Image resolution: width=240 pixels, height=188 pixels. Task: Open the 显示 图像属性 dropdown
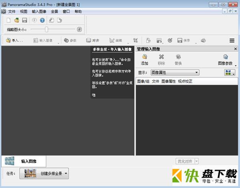pyautogui.click(x=175, y=73)
